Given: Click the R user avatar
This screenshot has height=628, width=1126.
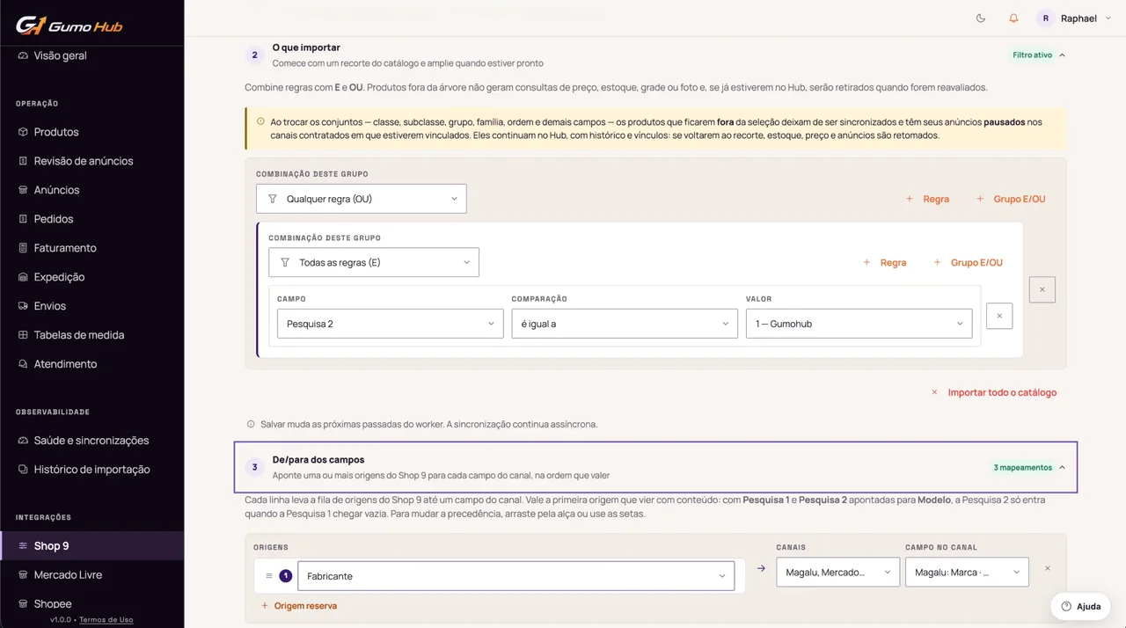Looking at the screenshot, I should tap(1046, 18).
